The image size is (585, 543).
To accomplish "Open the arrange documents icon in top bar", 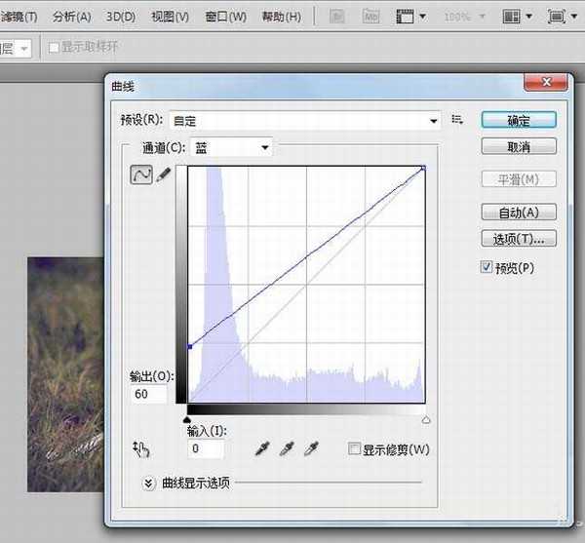I will pos(516,17).
